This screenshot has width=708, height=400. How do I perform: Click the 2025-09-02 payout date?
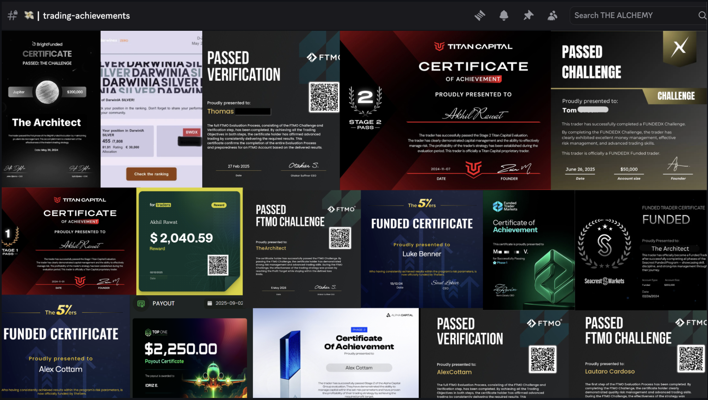click(229, 303)
